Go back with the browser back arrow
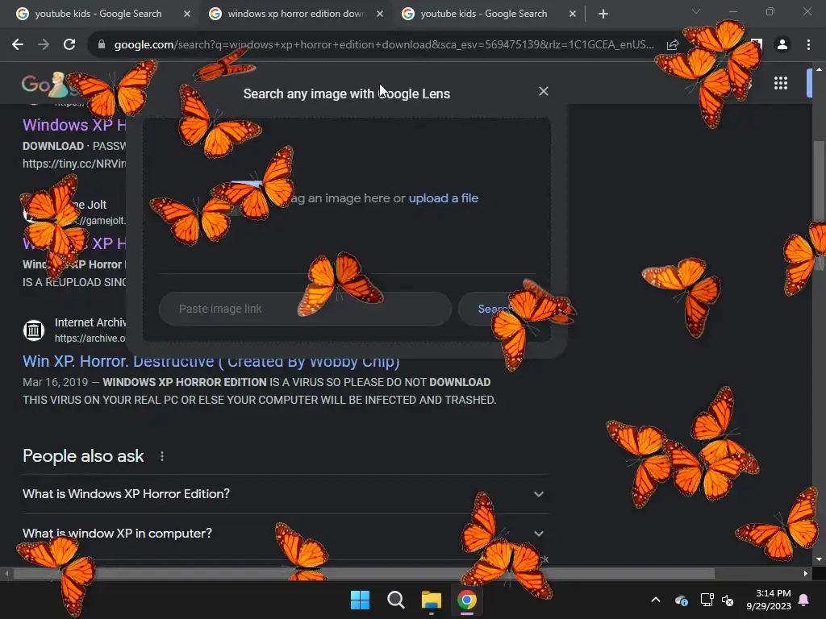826x619 pixels. (18, 45)
